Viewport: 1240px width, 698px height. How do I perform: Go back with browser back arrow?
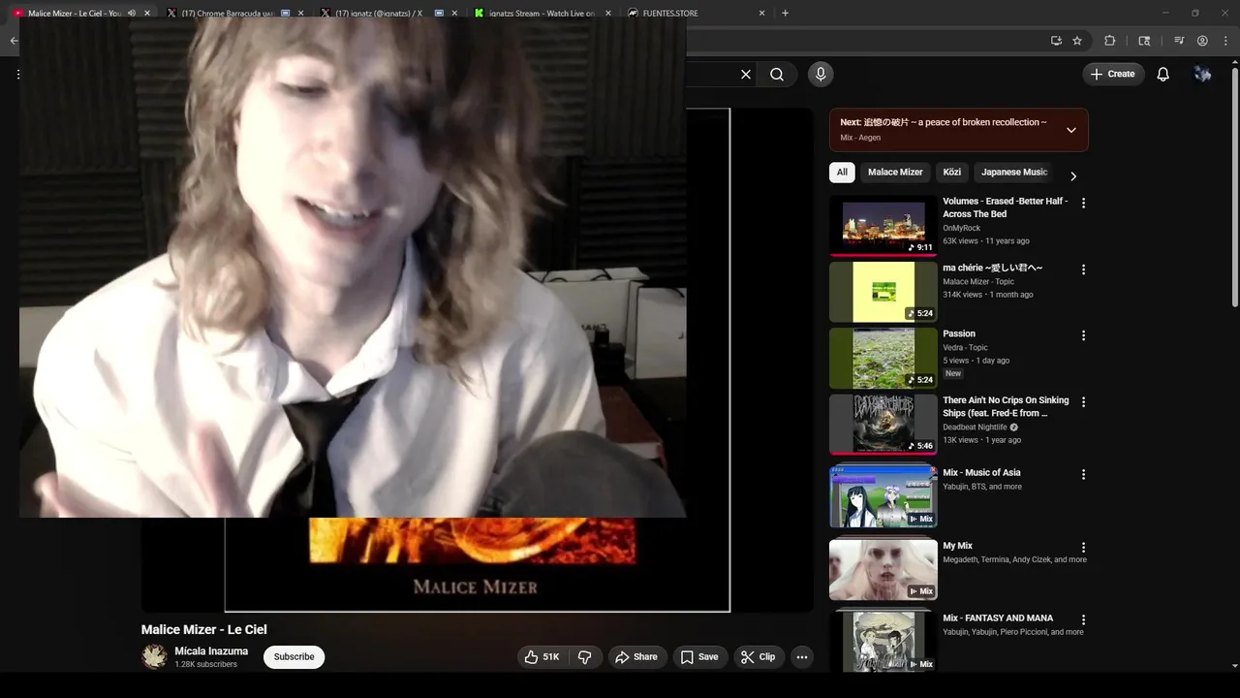coord(14,41)
